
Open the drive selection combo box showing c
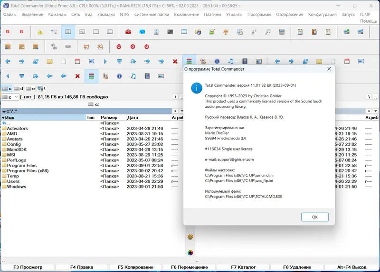(10, 97)
